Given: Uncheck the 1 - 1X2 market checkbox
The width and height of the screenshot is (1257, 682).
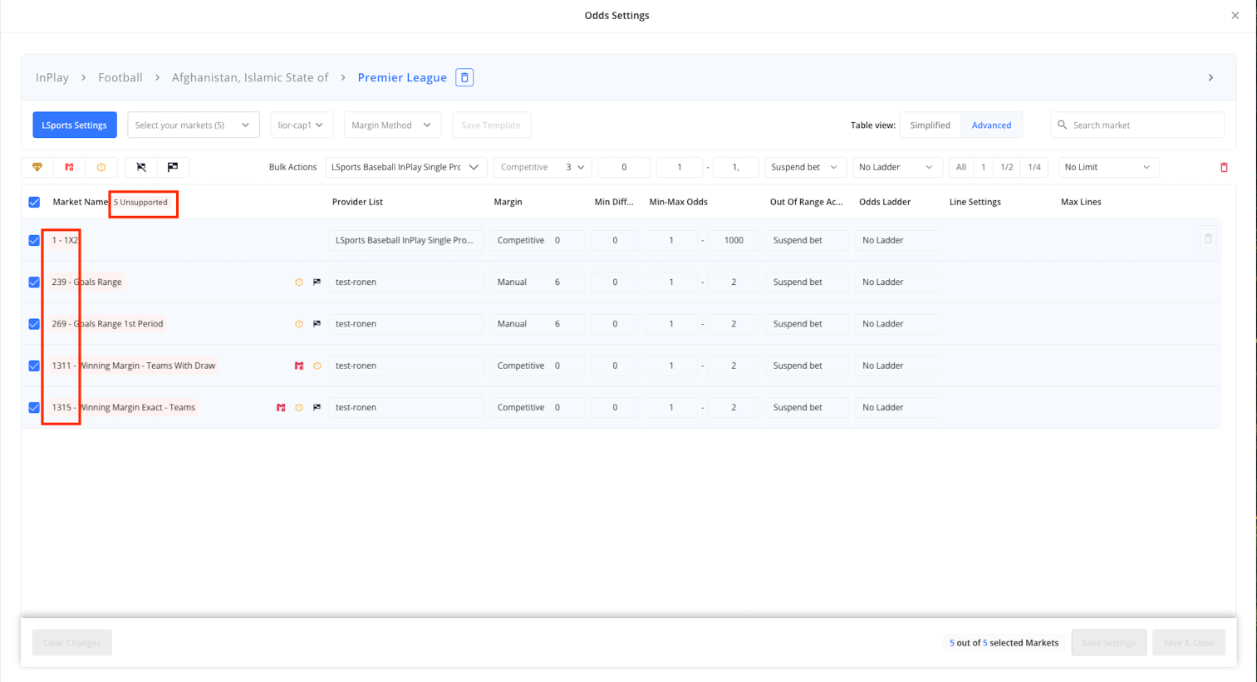Looking at the screenshot, I should coord(34,240).
